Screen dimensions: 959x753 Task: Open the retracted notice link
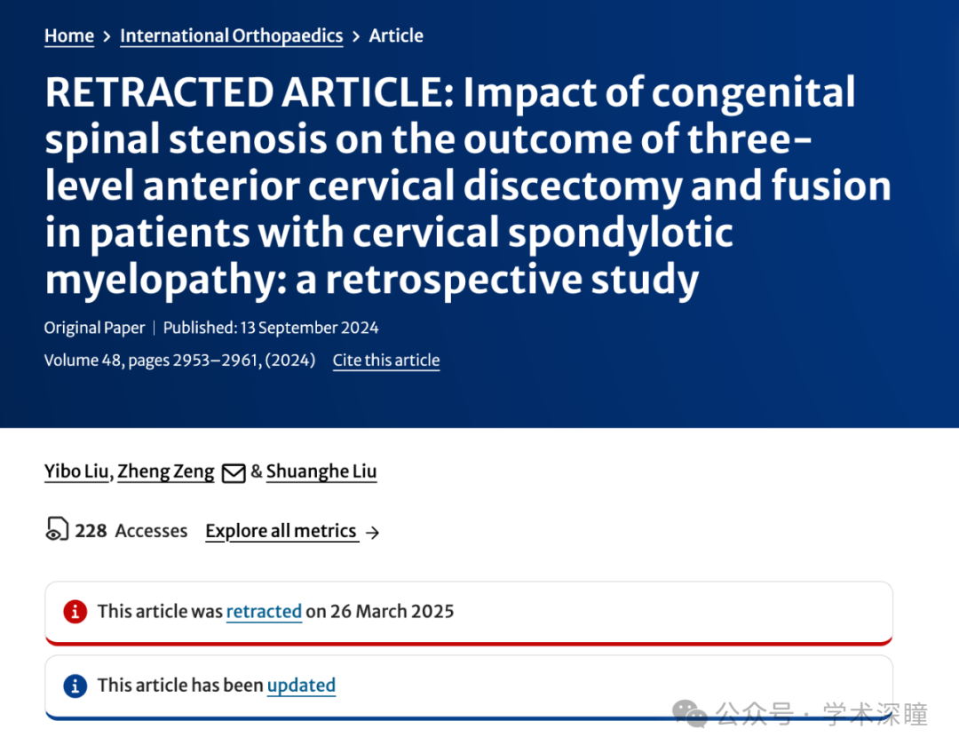(x=264, y=611)
